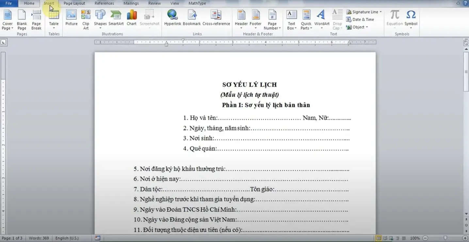Open the Header gallery
This screenshot has width=469, height=242.
pyautogui.click(x=241, y=20)
